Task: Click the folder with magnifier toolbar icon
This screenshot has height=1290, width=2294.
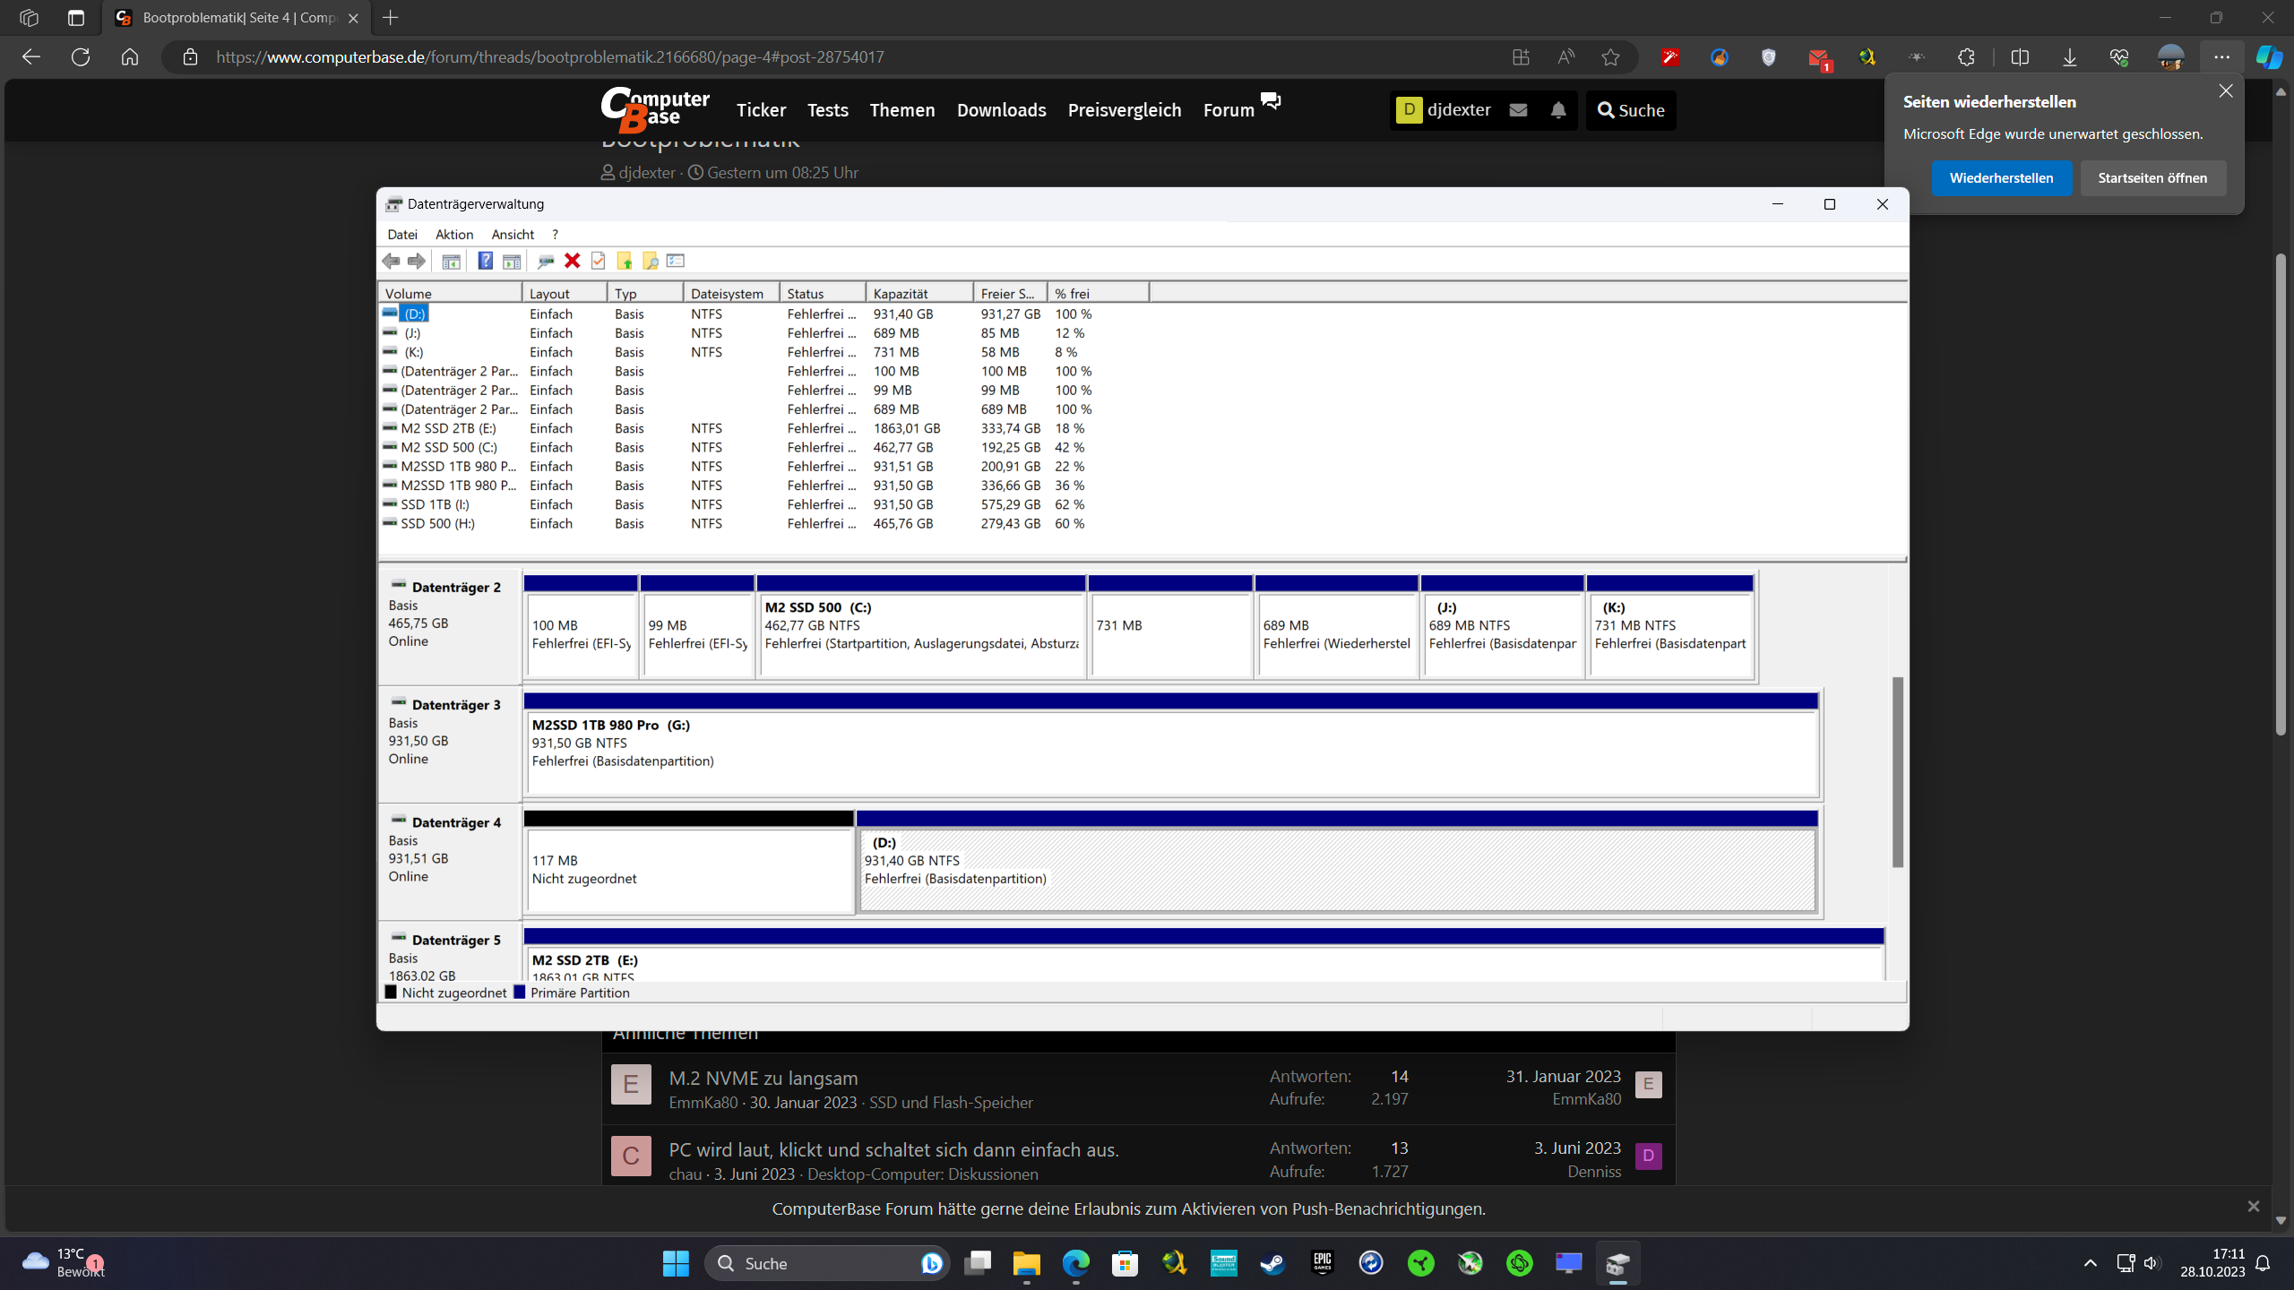Action: (651, 261)
